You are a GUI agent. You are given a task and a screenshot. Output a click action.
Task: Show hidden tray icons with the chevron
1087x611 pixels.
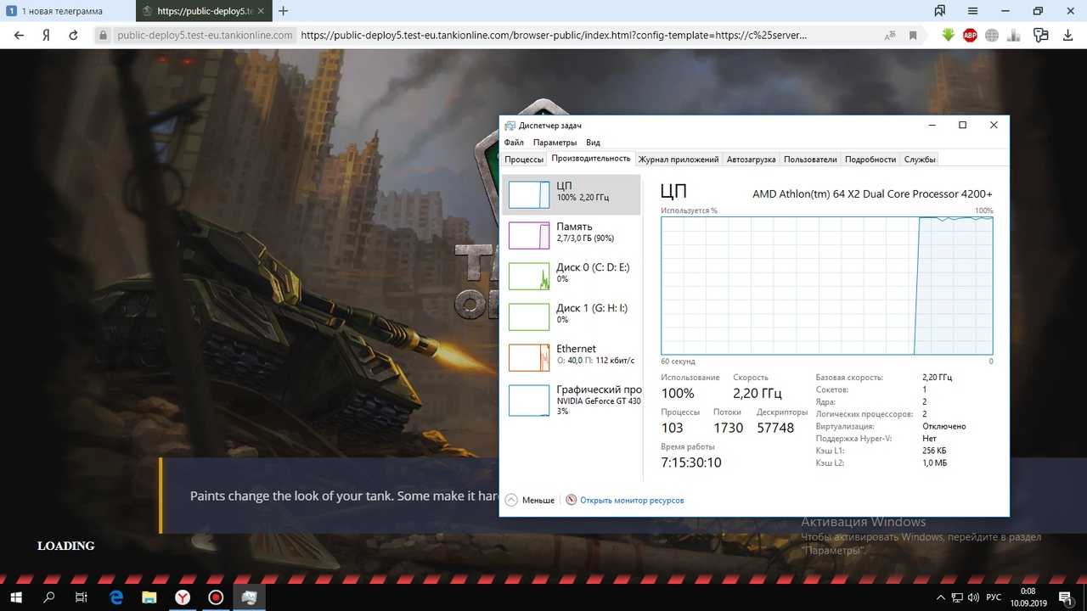pos(940,597)
